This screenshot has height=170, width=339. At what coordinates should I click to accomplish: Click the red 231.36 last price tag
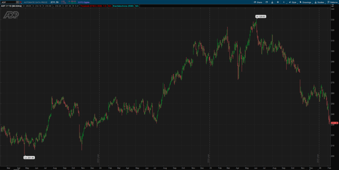click(334, 123)
